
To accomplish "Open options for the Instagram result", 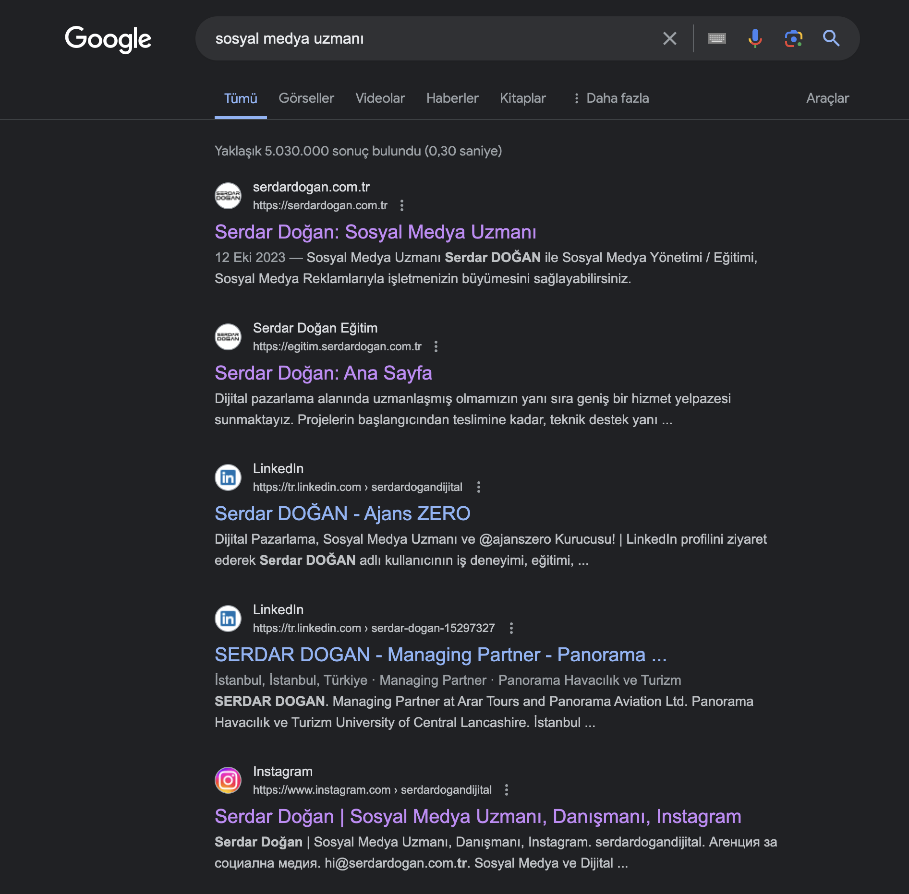I will [x=507, y=790].
